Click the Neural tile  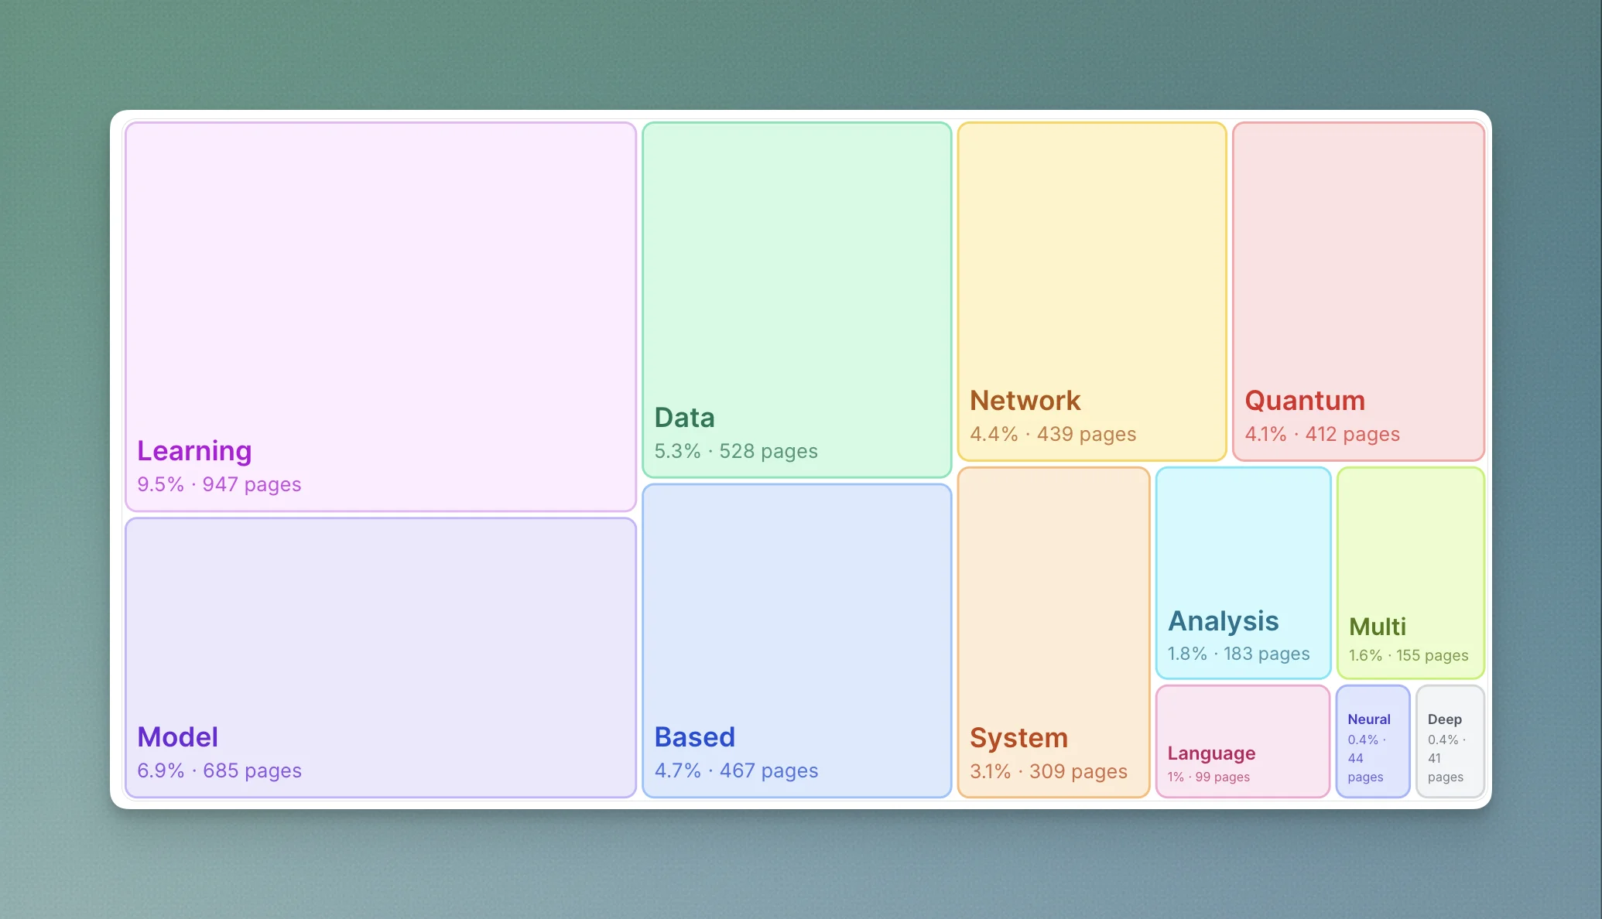click(1372, 739)
